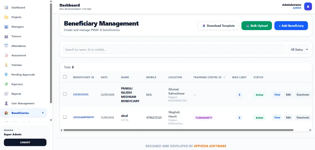Click the Expenses money icon

coord(6,84)
